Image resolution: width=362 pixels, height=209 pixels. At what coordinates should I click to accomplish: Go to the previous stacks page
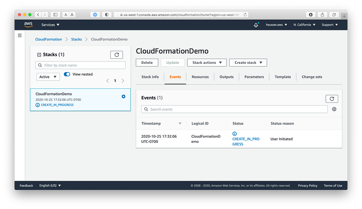click(108, 81)
